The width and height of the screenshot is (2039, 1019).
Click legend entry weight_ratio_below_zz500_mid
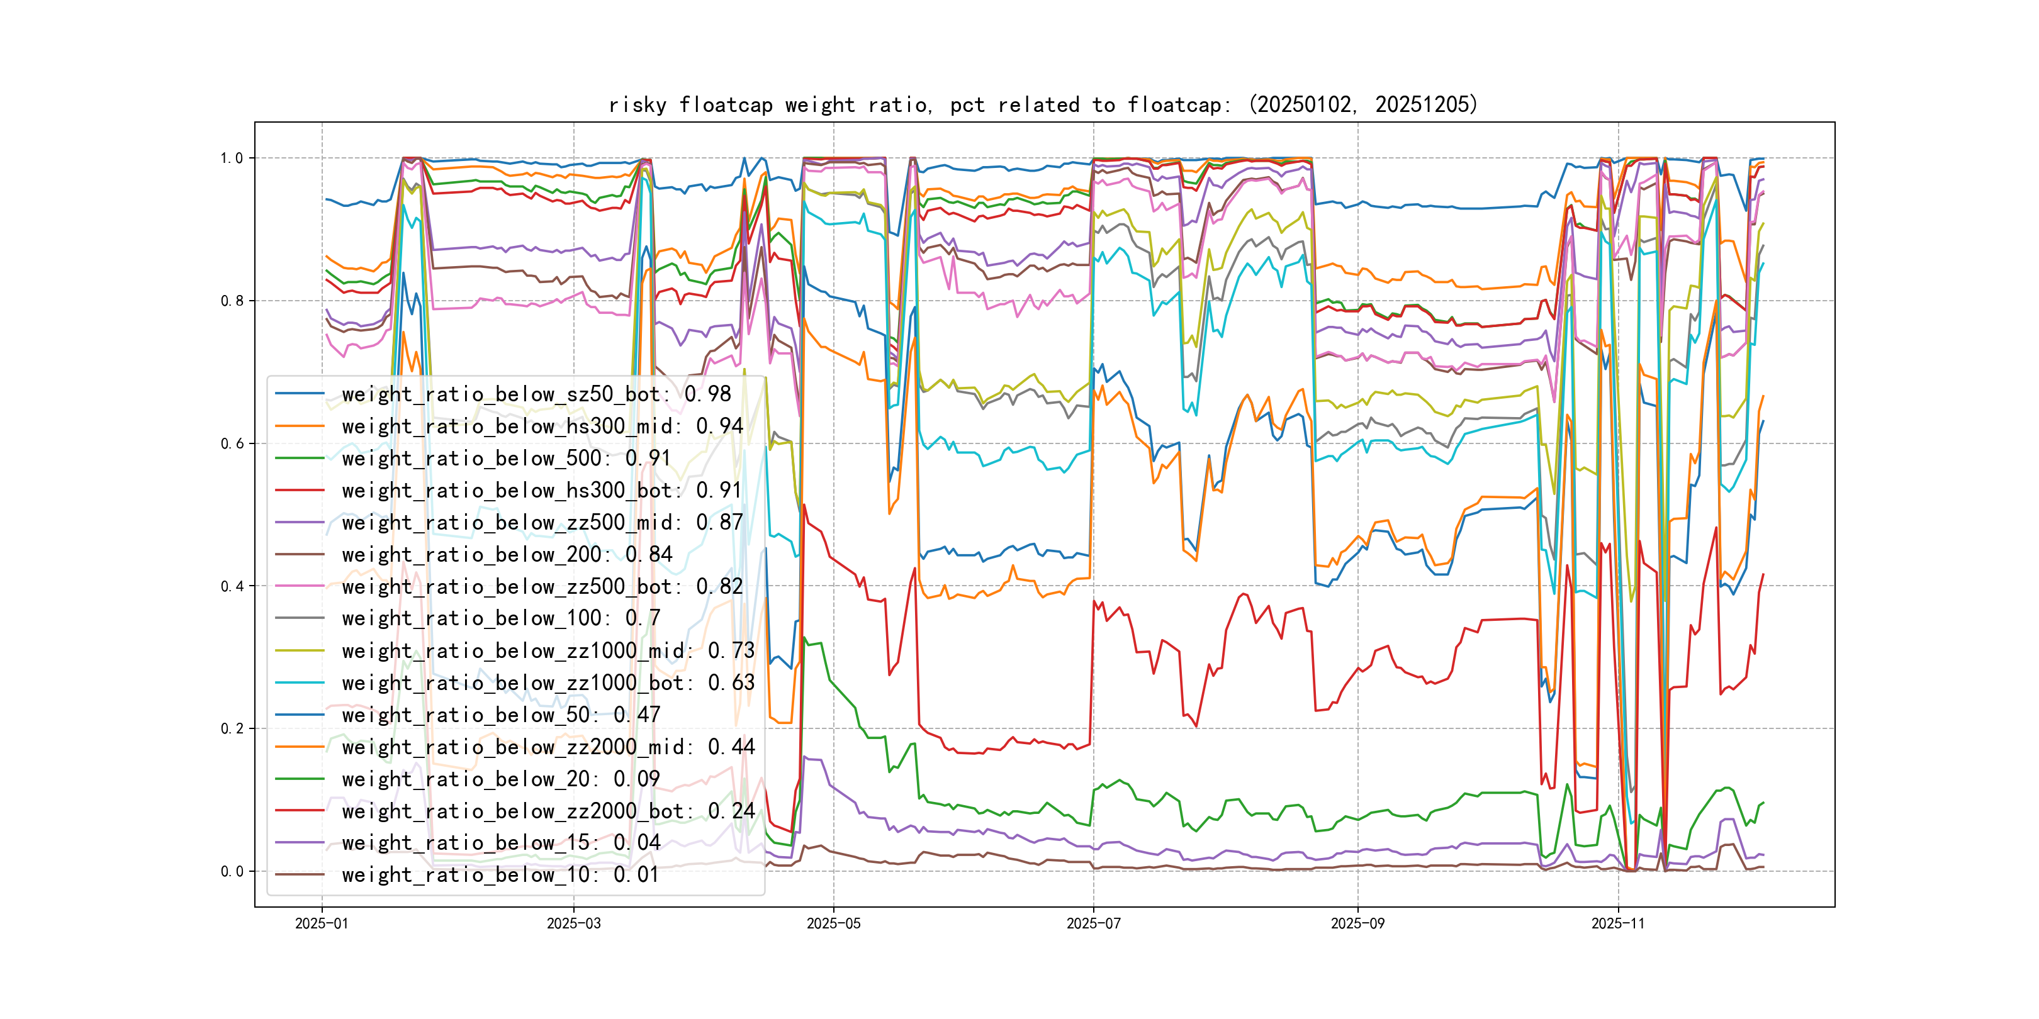tap(542, 522)
